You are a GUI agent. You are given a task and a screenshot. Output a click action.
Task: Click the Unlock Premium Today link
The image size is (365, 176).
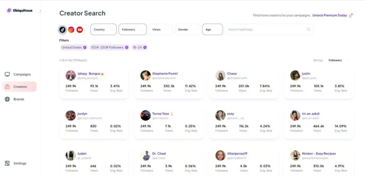pos(330,15)
